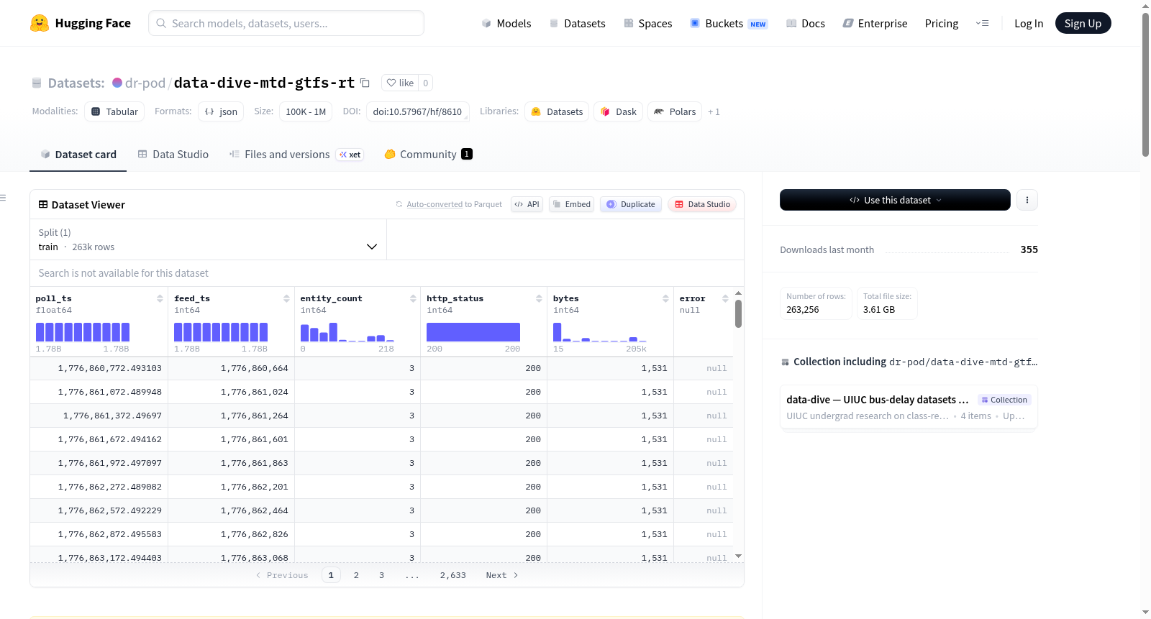Click the bytes histogram chart

[600, 332]
